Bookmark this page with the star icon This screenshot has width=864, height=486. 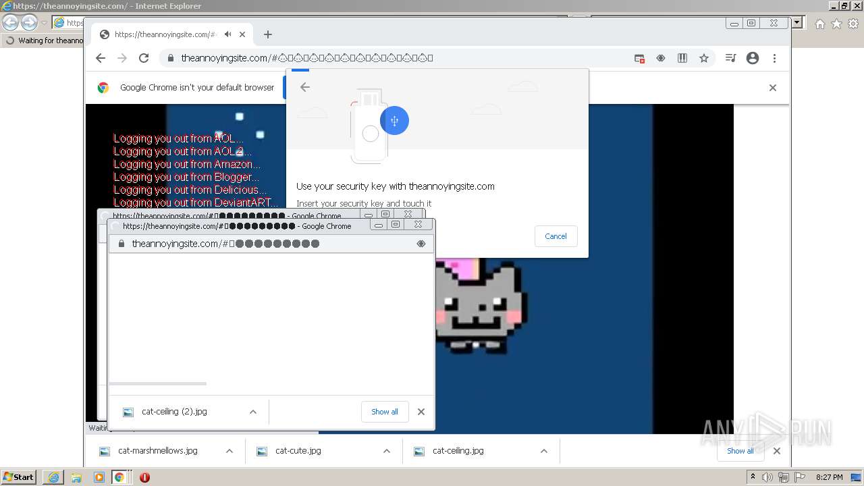click(704, 58)
